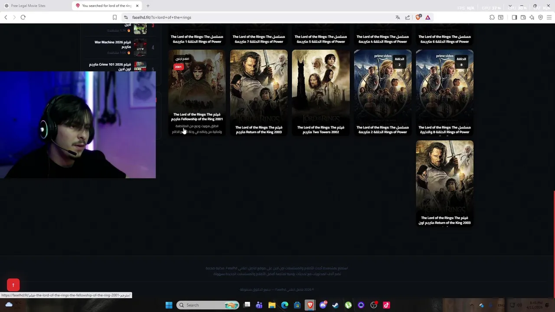
Task: Launch Microsoft Edge from the taskbar
Action: click(x=284, y=305)
